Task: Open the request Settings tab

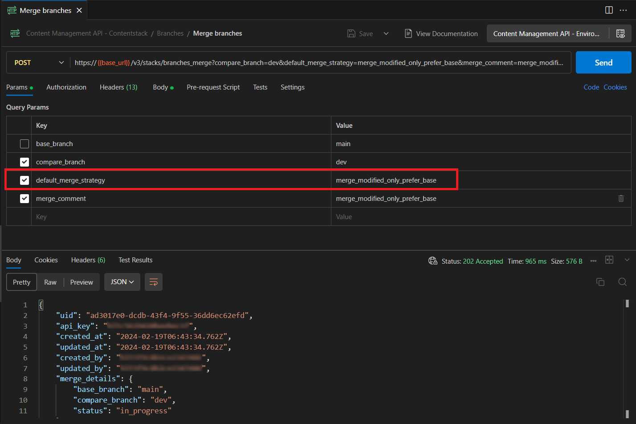Action: pos(293,87)
